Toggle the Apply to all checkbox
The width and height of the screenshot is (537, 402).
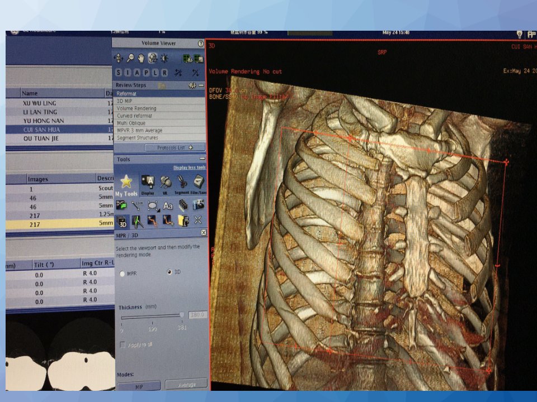point(123,345)
